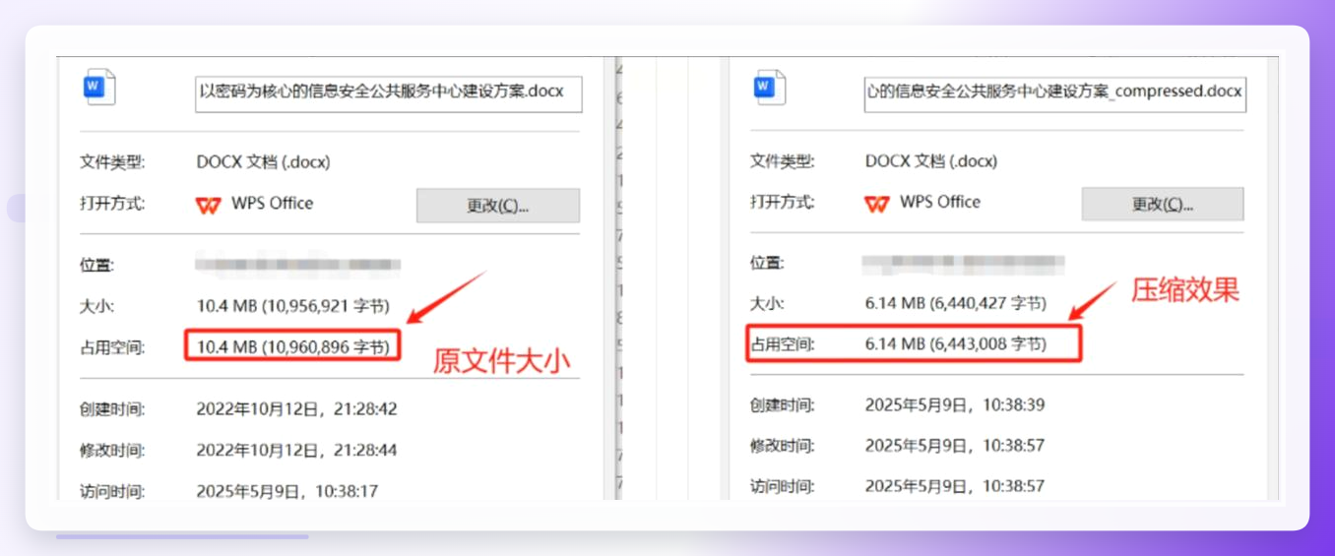Image resolution: width=1335 pixels, height=556 pixels.
Task: Select the highlighted 10.4 MB (10,960,896 字节) value
Action: [x=292, y=346]
